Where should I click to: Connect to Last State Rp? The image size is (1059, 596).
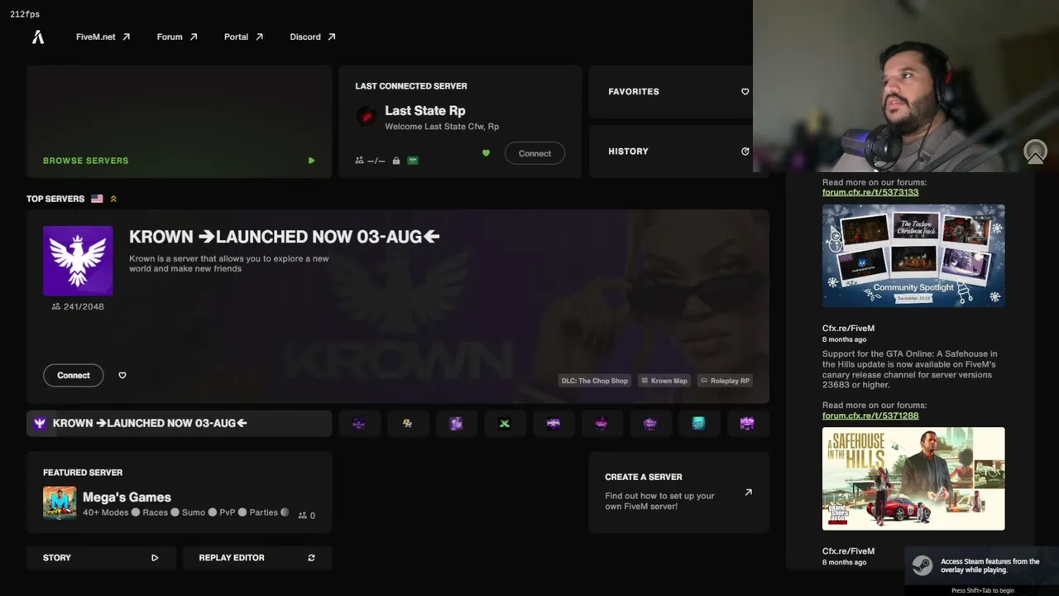pos(534,153)
